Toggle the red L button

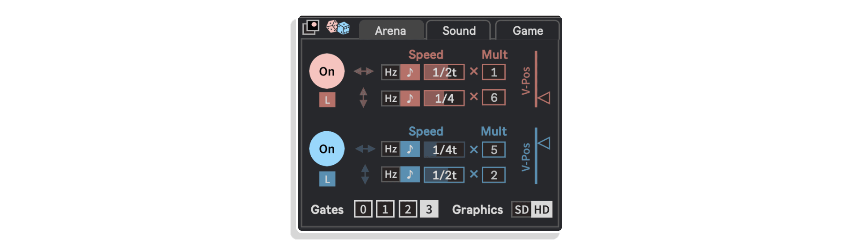click(327, 100)
